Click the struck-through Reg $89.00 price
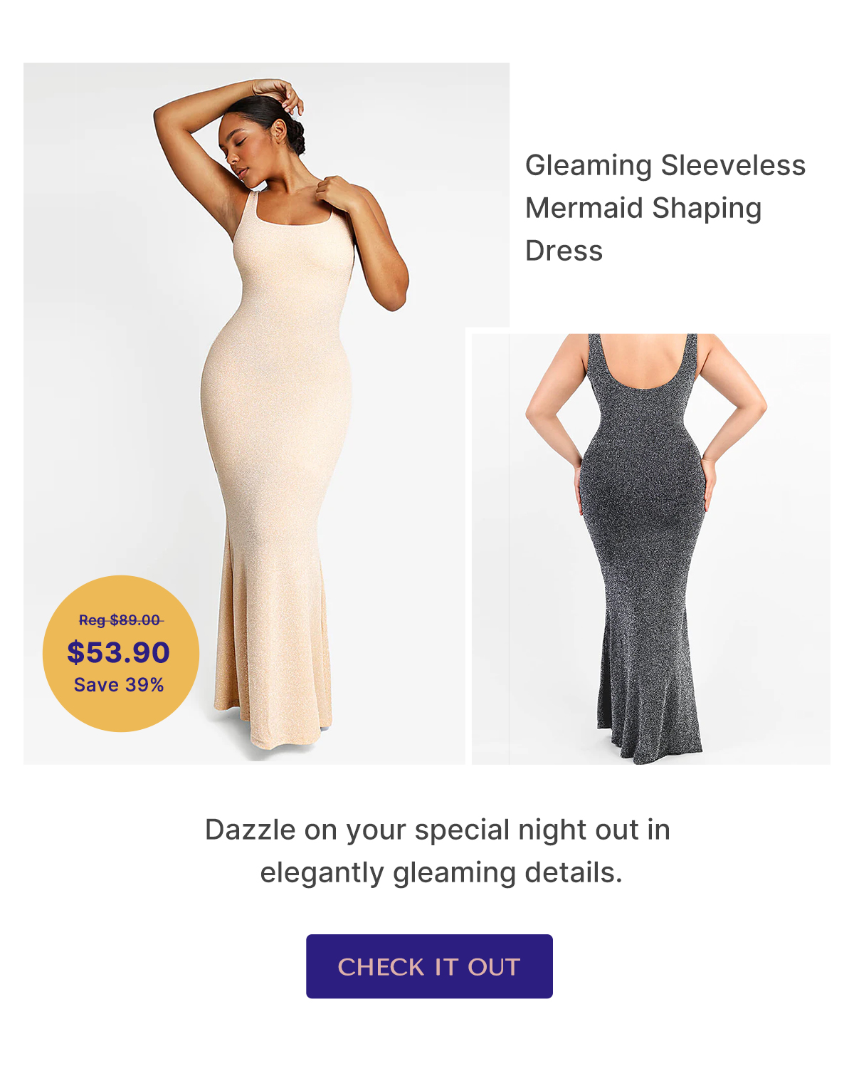 point(120,620)
